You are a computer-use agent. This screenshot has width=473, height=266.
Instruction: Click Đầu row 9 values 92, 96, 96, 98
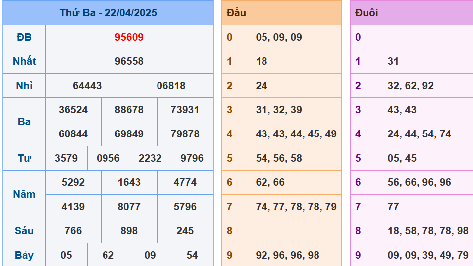(287, 255)
